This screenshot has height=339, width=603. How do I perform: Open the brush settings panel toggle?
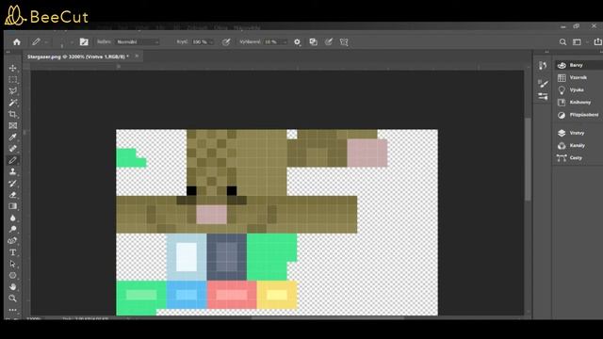pyautogui.click(x=84, y=41)
